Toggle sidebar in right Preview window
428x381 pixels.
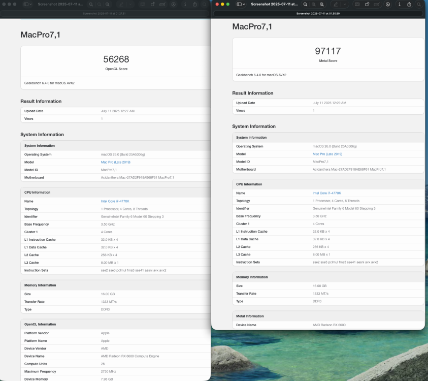pos(239,5)
